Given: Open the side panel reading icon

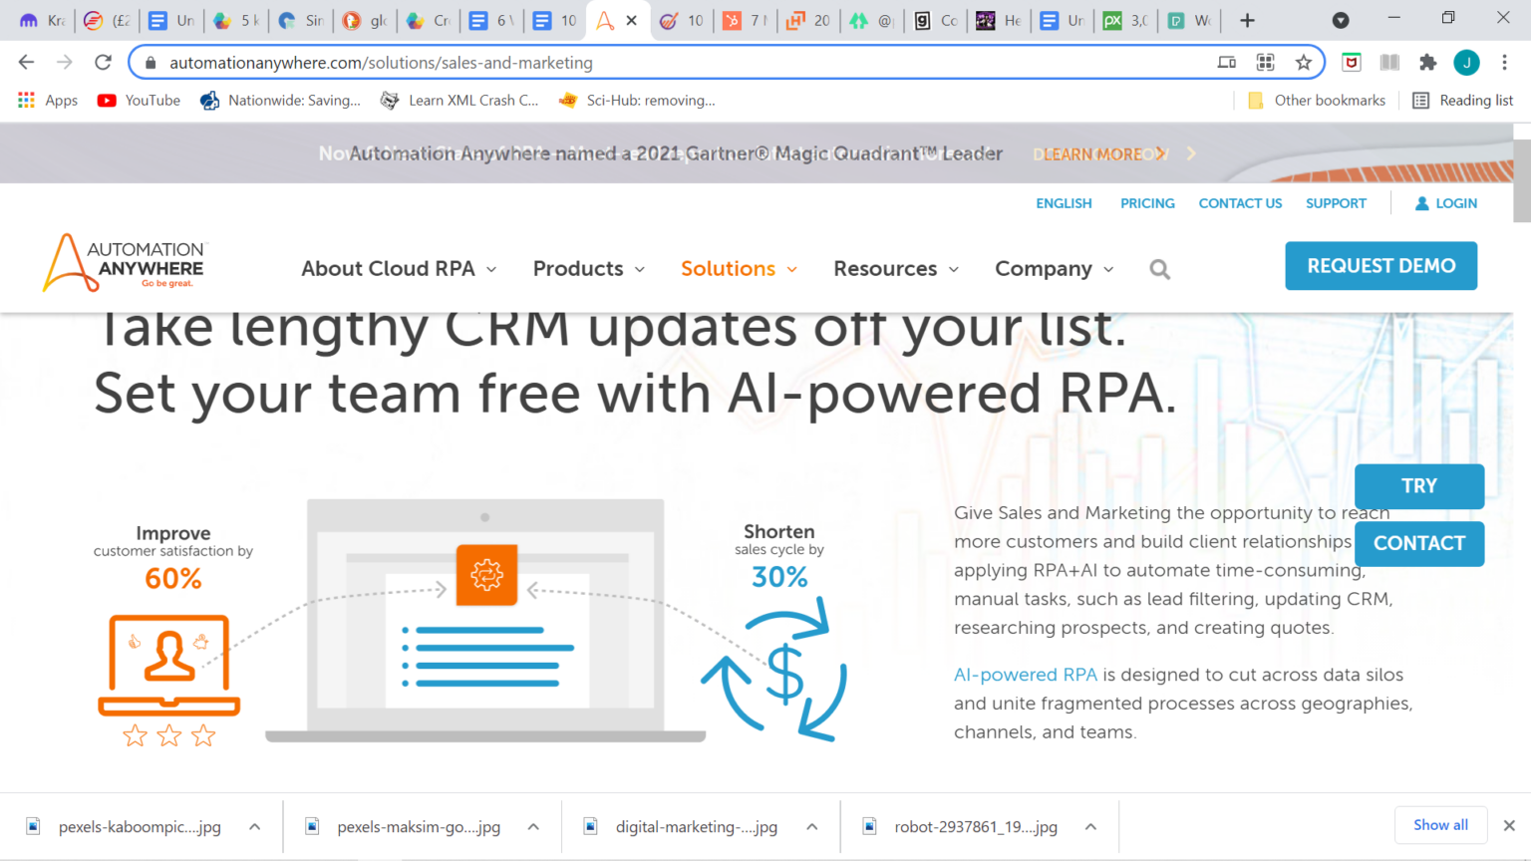Looking at the screenshot, I should pos(1388,62).
